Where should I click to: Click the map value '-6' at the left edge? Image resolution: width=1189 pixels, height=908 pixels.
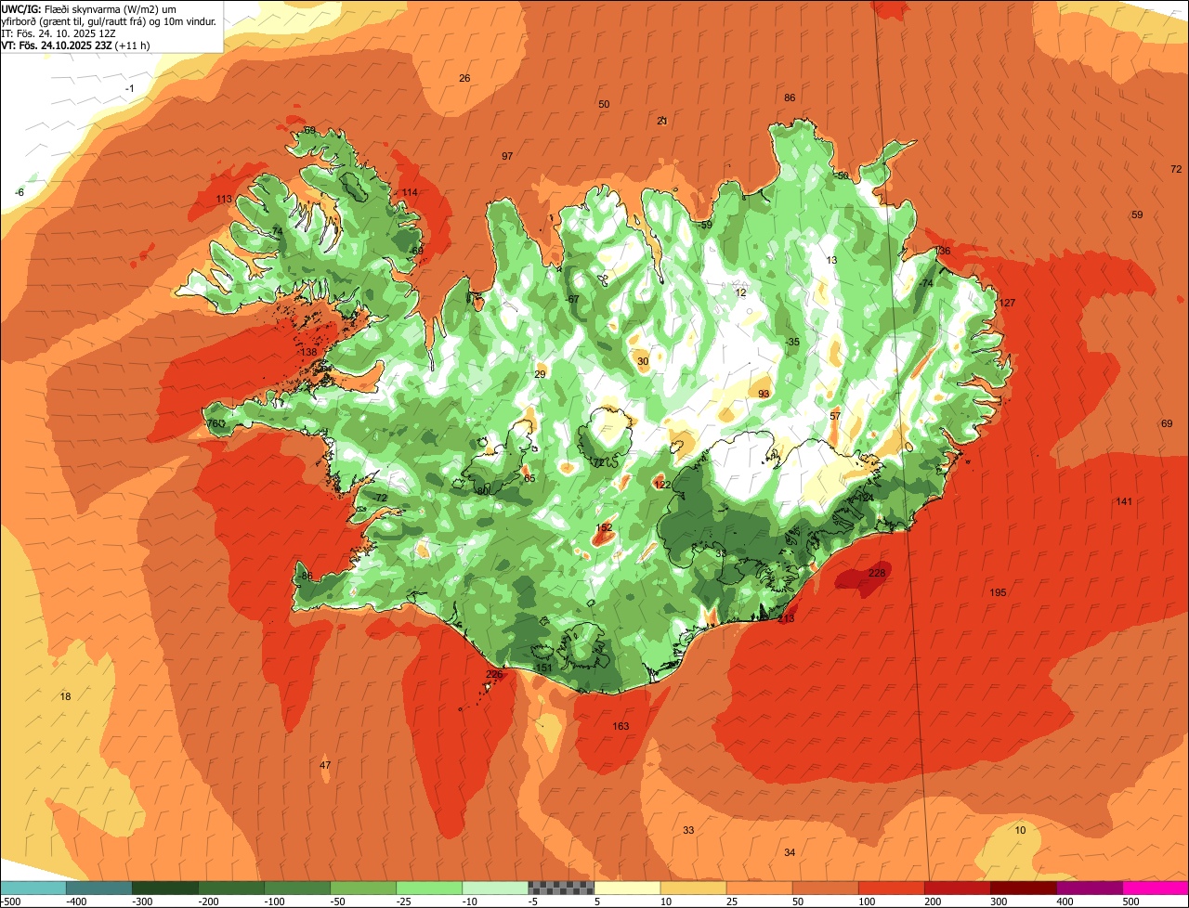(x=20, y=192)
